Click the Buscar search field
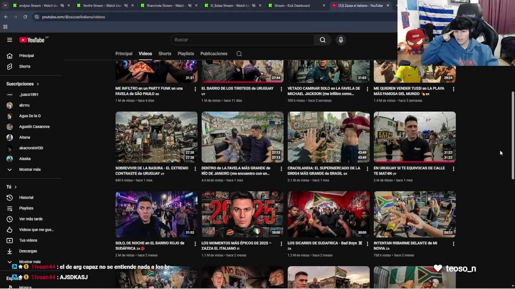515x289 pixels. pos(243,40)
